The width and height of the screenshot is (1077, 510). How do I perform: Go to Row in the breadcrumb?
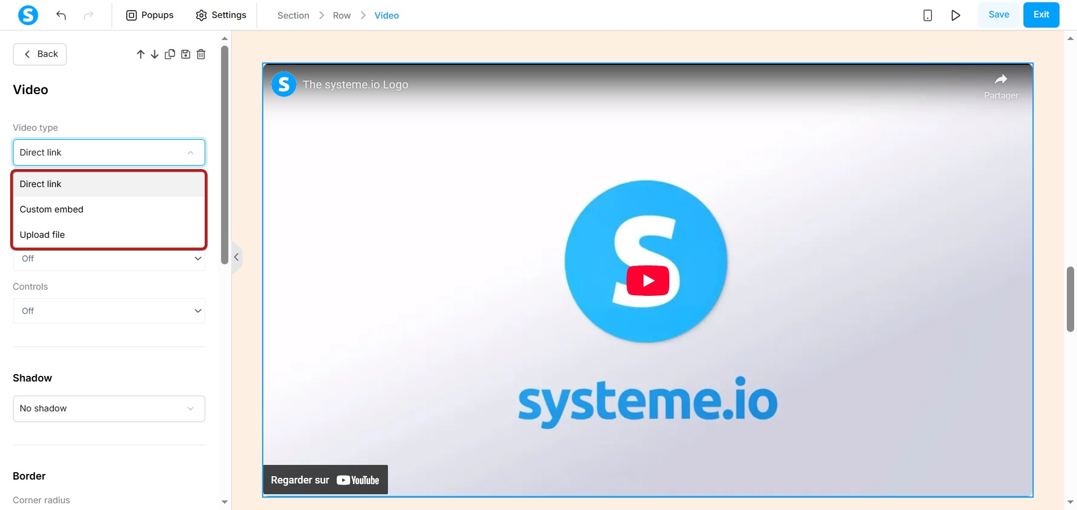[342, 15]
